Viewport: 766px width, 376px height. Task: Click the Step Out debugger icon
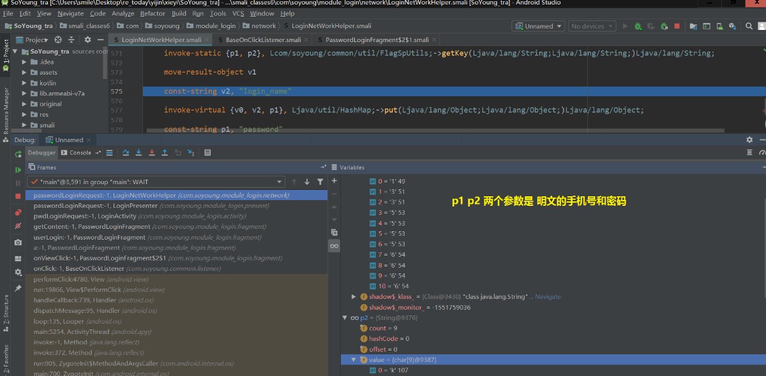165,153
